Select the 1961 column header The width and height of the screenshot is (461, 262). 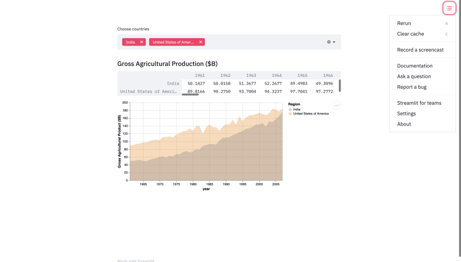pos(200,75)
